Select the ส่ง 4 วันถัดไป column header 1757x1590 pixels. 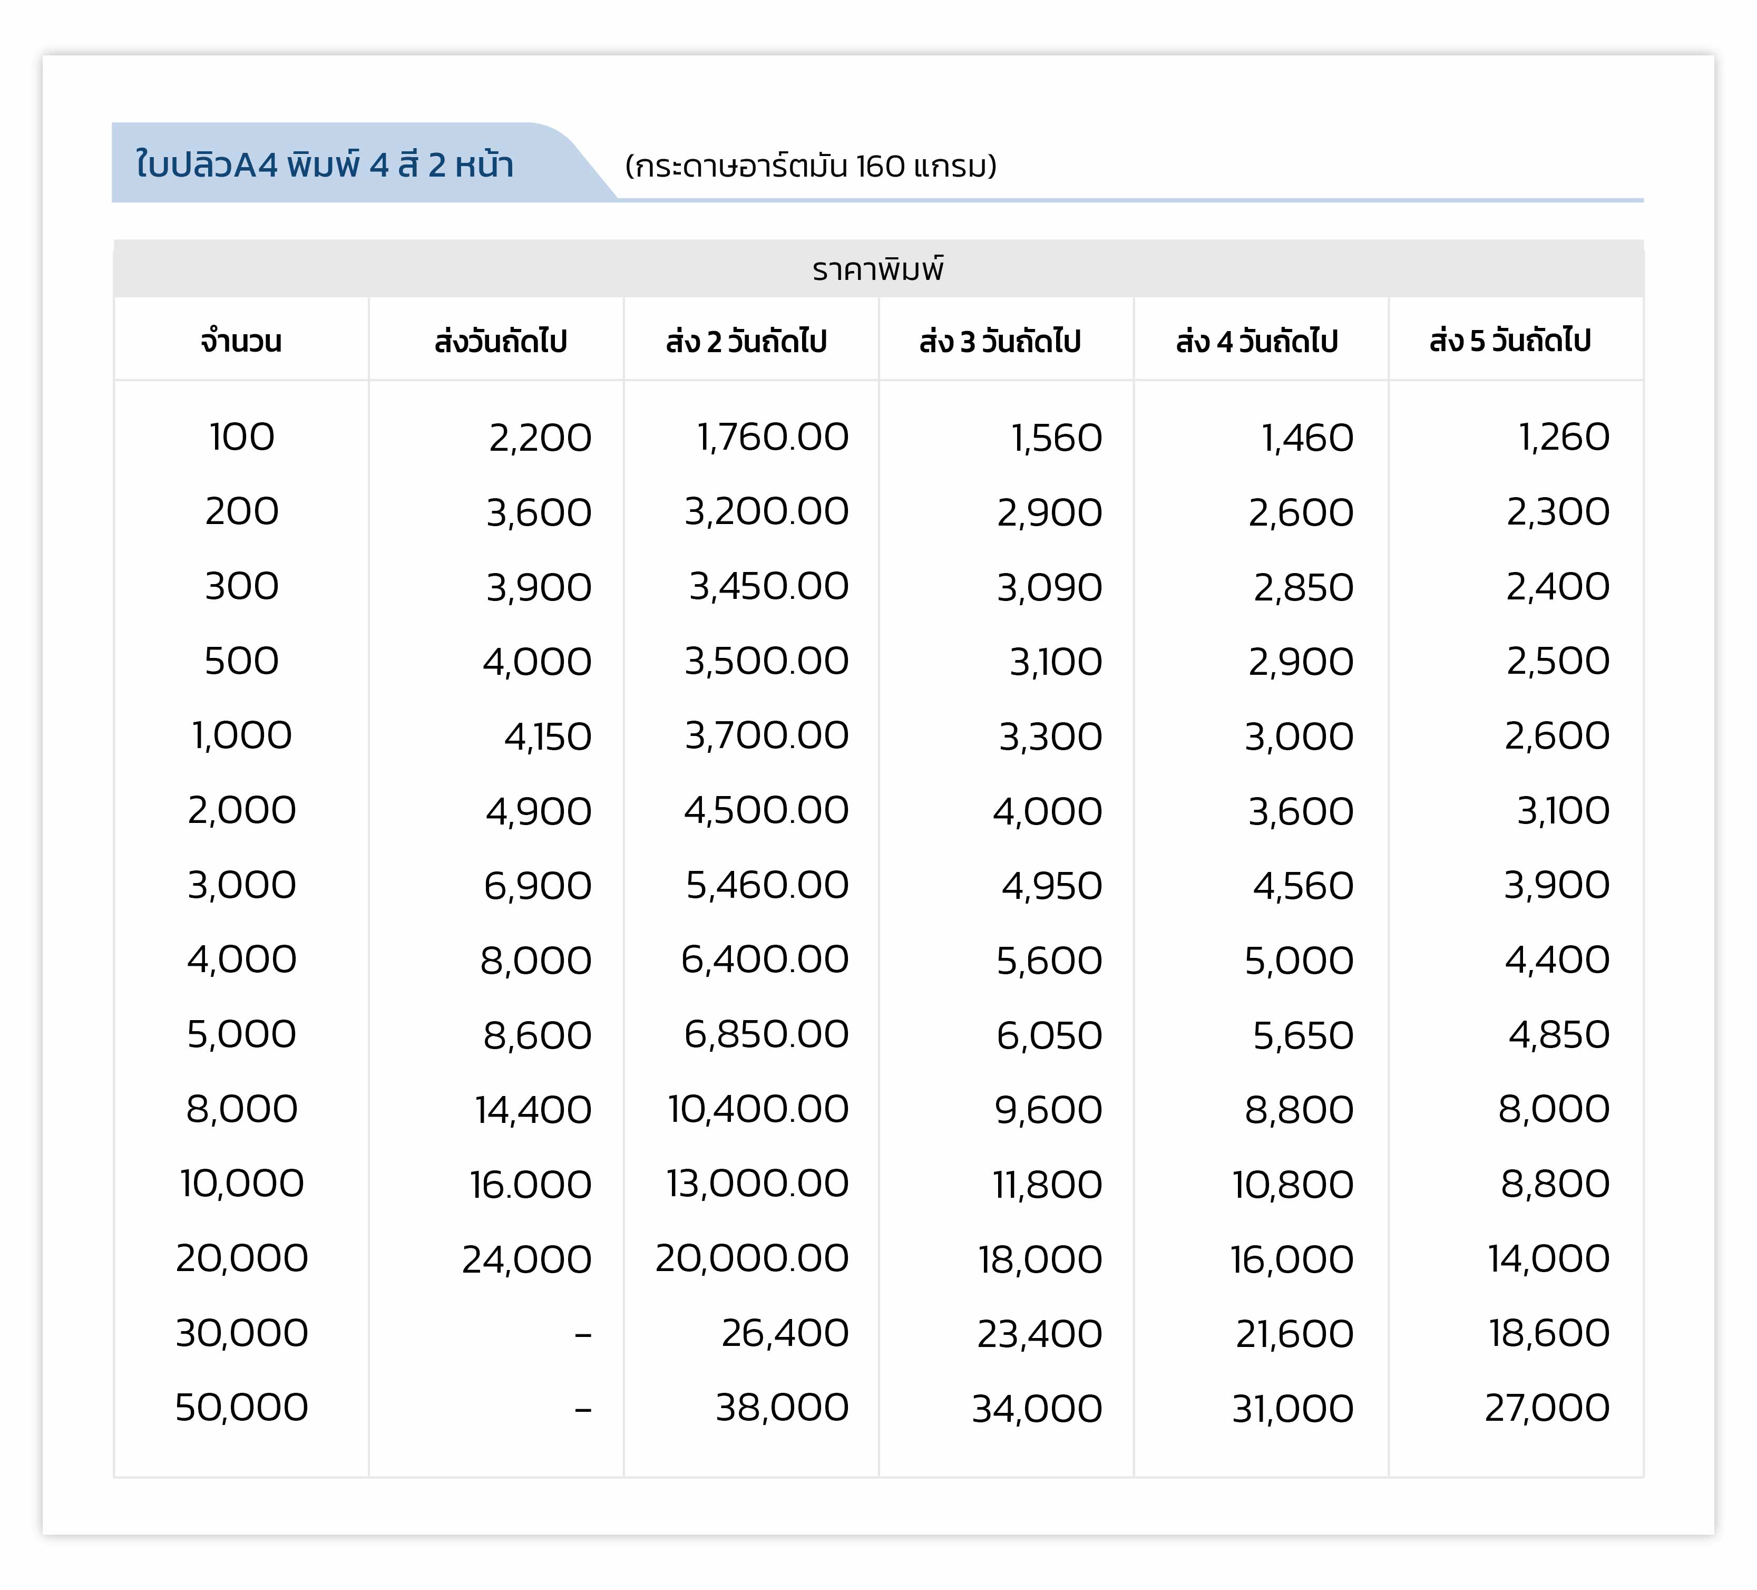pyautogui.click(x=1257, y=341)
